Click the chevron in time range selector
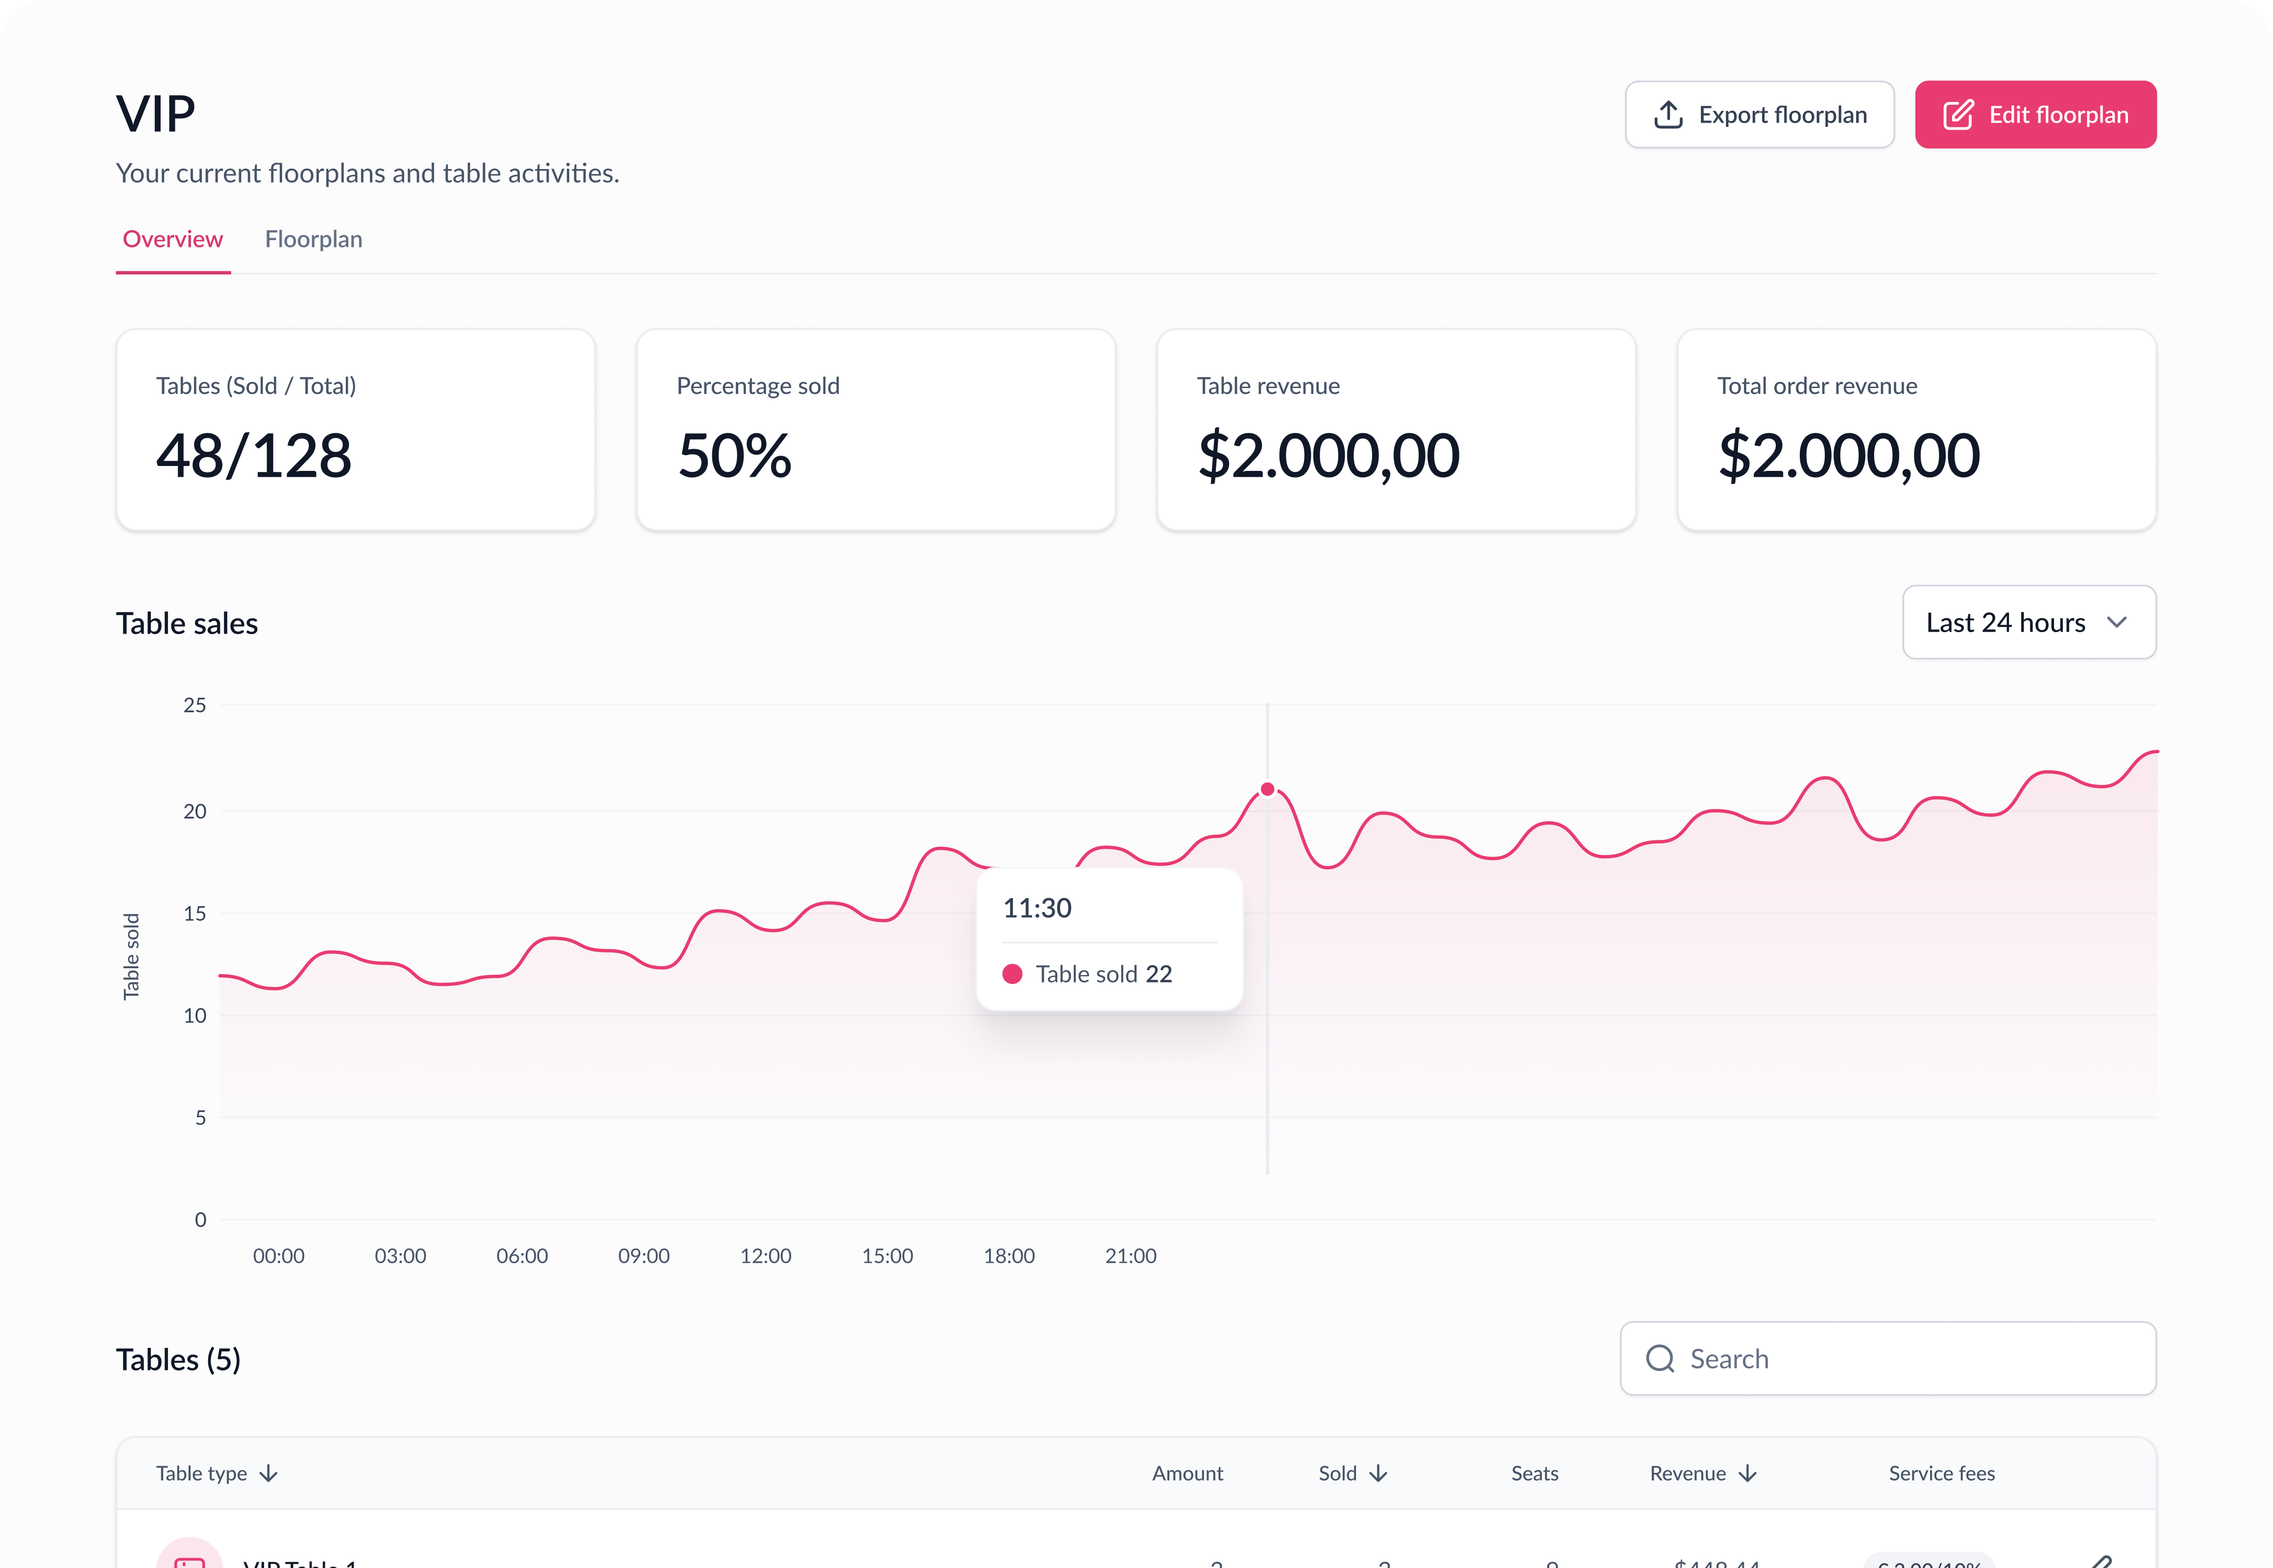This screenshot has height=1568, width=2273. click(x=2117, y=623)
